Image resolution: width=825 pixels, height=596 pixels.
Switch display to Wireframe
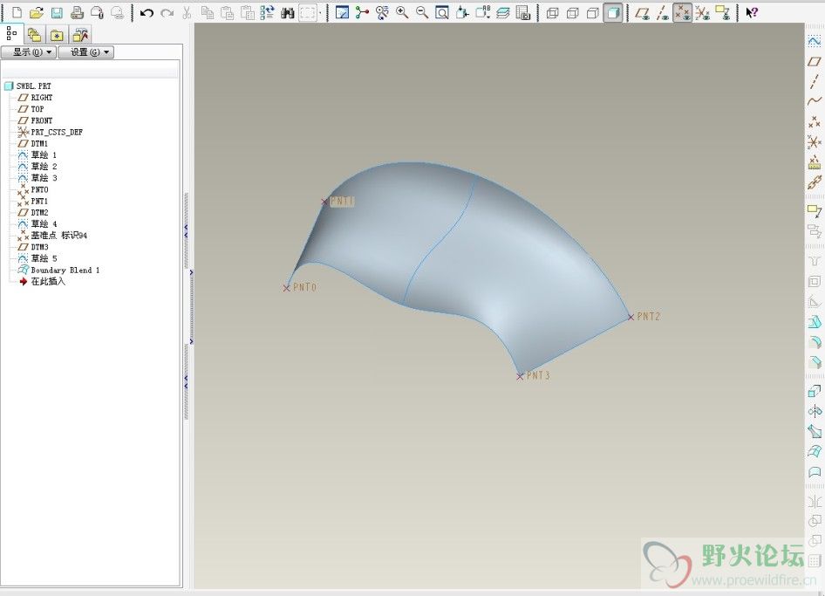pyautogui.click(x=552, y=12)
